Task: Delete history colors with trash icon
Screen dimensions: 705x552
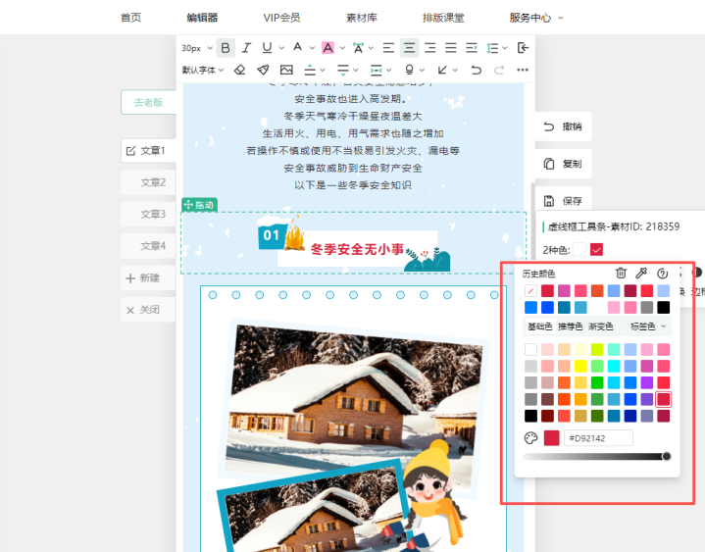Action: (621, 274)
